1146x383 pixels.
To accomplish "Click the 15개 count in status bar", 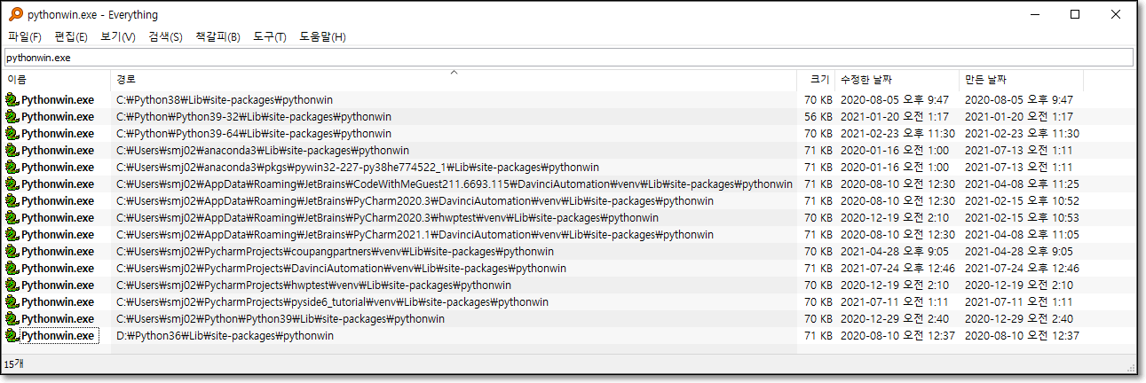I will 13,364.
